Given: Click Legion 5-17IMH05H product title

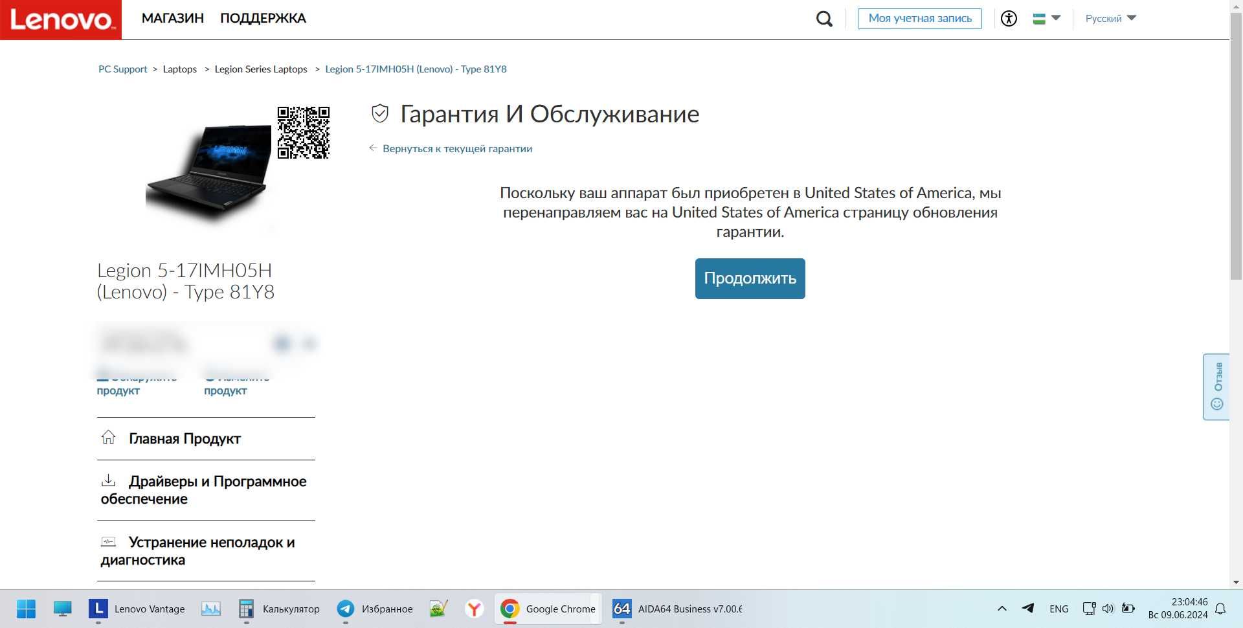Looking at the screenshot, I should 186,281.
